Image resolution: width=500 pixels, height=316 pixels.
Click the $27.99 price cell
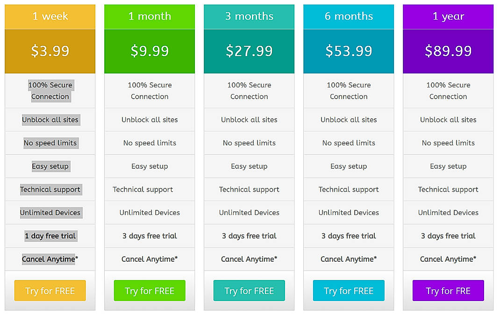tap(249, 51)
